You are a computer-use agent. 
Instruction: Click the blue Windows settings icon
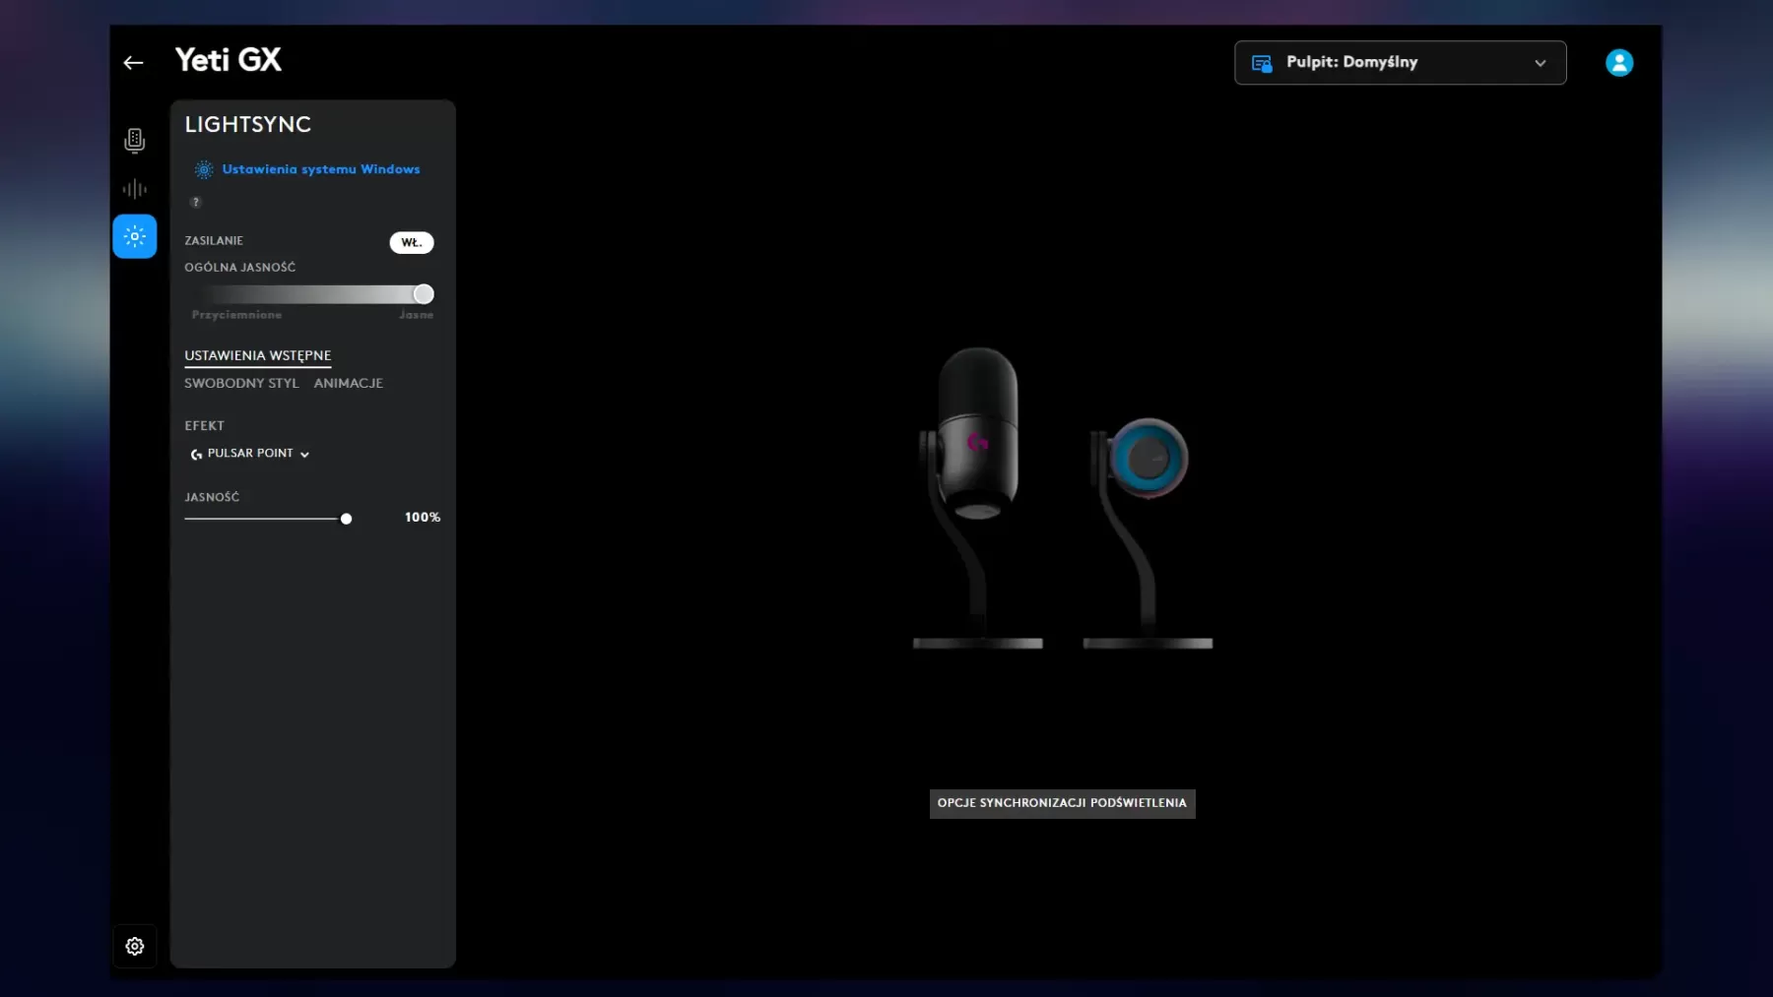(x=203, y=169)
